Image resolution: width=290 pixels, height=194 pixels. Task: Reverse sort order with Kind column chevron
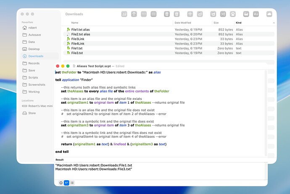pos(274,23)
